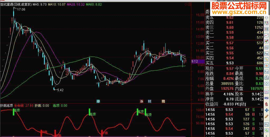Click the trade tick with volume 342
The width and height of the screenshot is (270, 137).
[x=234, y=129]
